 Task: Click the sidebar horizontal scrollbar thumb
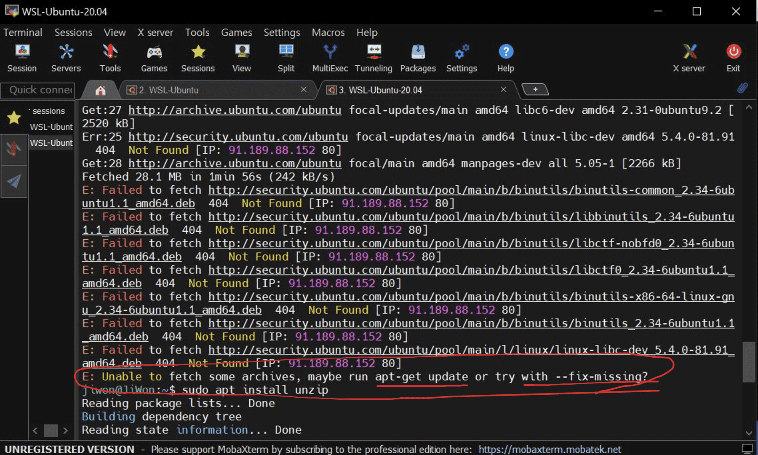pos(51,431)
